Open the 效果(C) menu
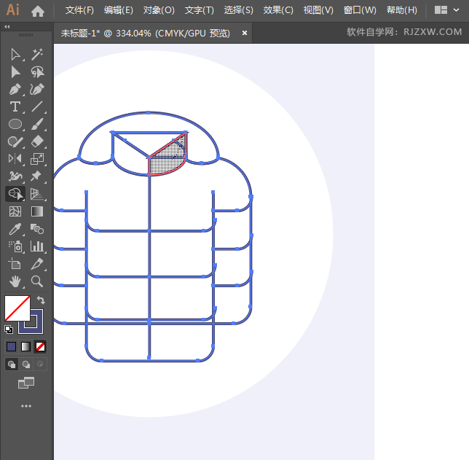Screen dimensions: 469x460 [x=278, y=10]
